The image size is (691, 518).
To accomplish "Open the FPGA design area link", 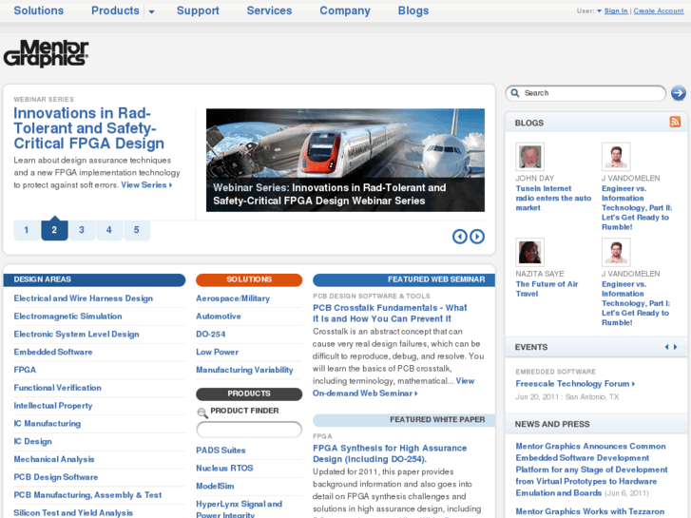I will [x=25, y=370].
